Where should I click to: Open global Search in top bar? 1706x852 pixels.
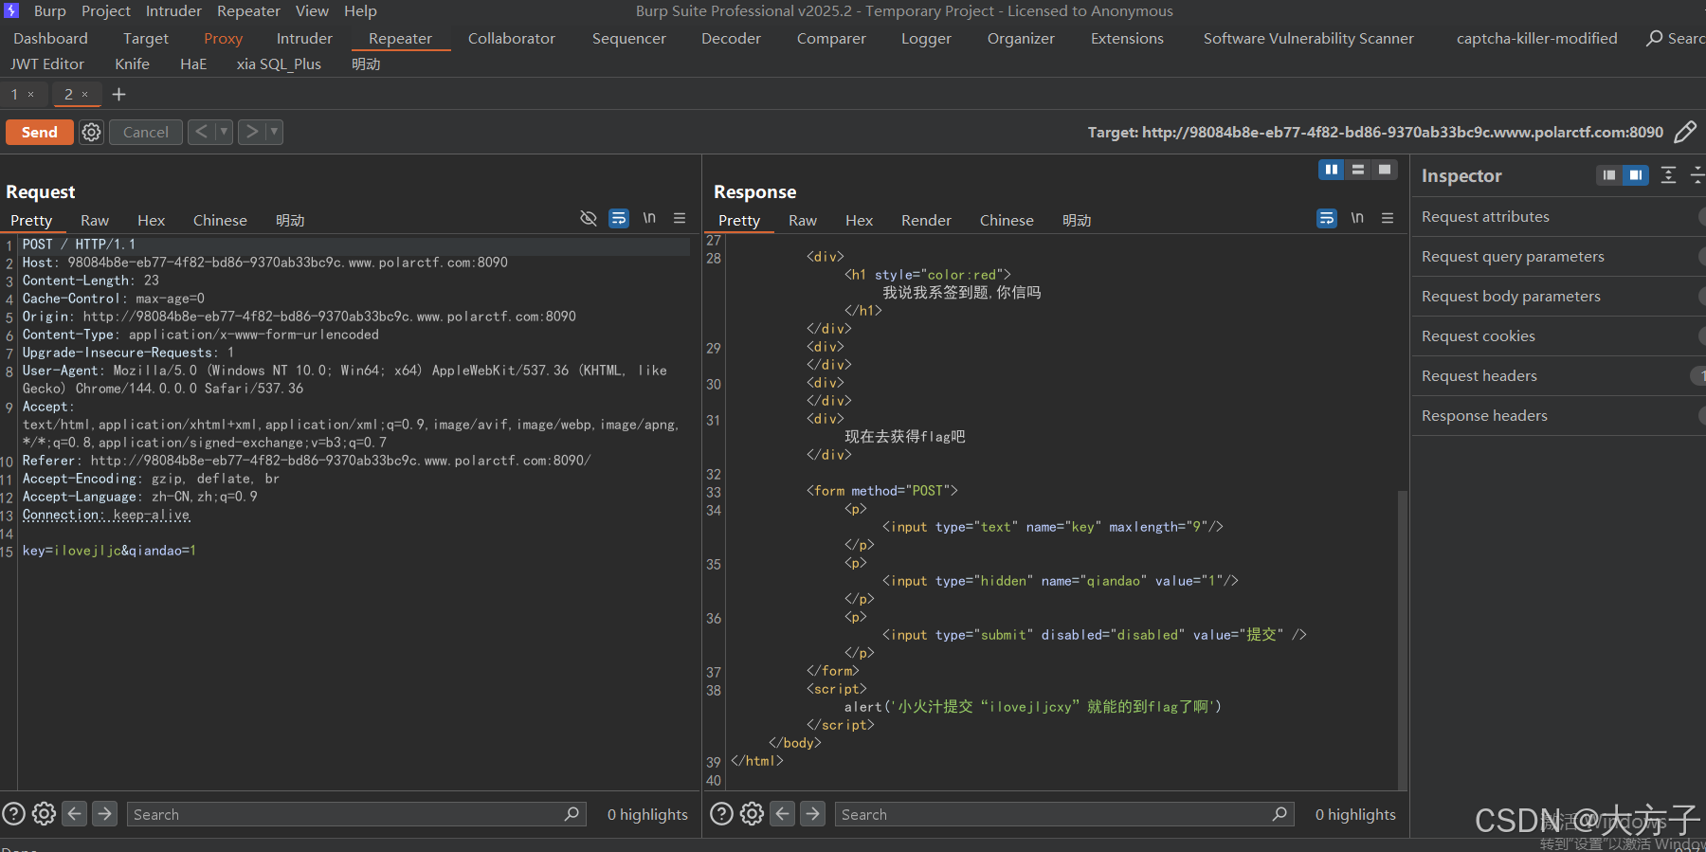click(x=1675, y=39)
